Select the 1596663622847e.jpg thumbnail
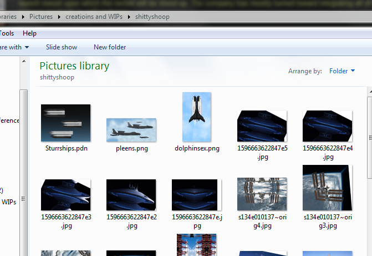Image resolution: width=372 pixels, height=256 pixels. coord(196,195)
